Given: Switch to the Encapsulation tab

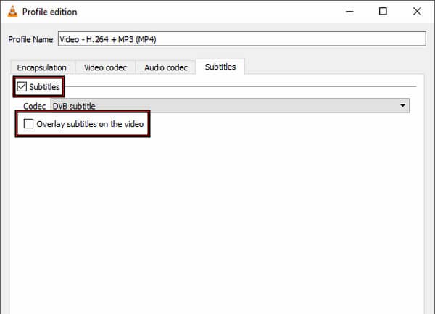Looking at the screenshot, I should [41, 67].
